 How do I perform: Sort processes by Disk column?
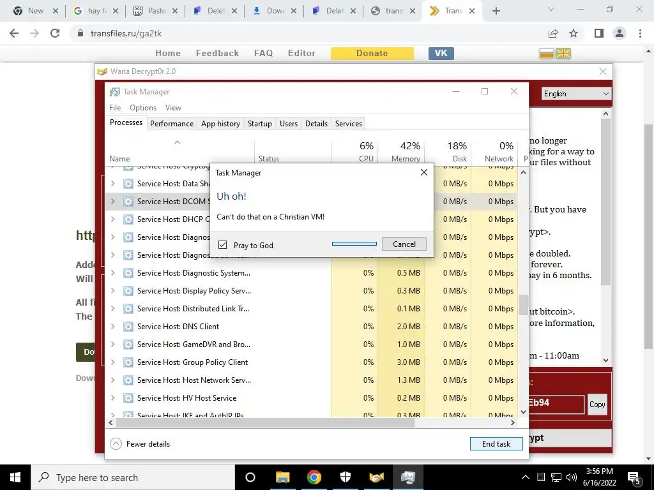[x=448, y=152]
